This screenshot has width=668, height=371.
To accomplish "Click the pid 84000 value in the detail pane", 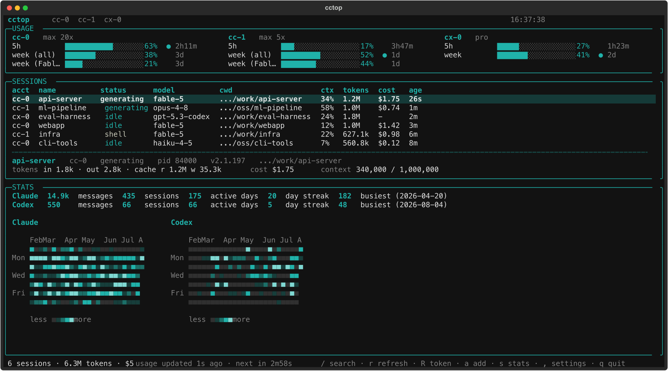I will pos(177,161).
